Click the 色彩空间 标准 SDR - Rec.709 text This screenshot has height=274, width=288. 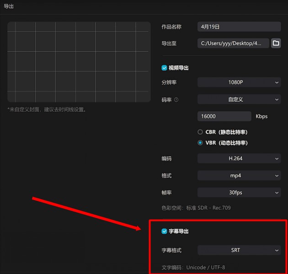[x=196, y=208]
